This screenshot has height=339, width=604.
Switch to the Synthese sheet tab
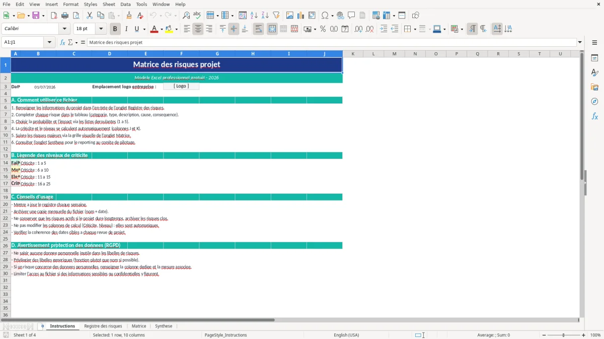(164, 326)
